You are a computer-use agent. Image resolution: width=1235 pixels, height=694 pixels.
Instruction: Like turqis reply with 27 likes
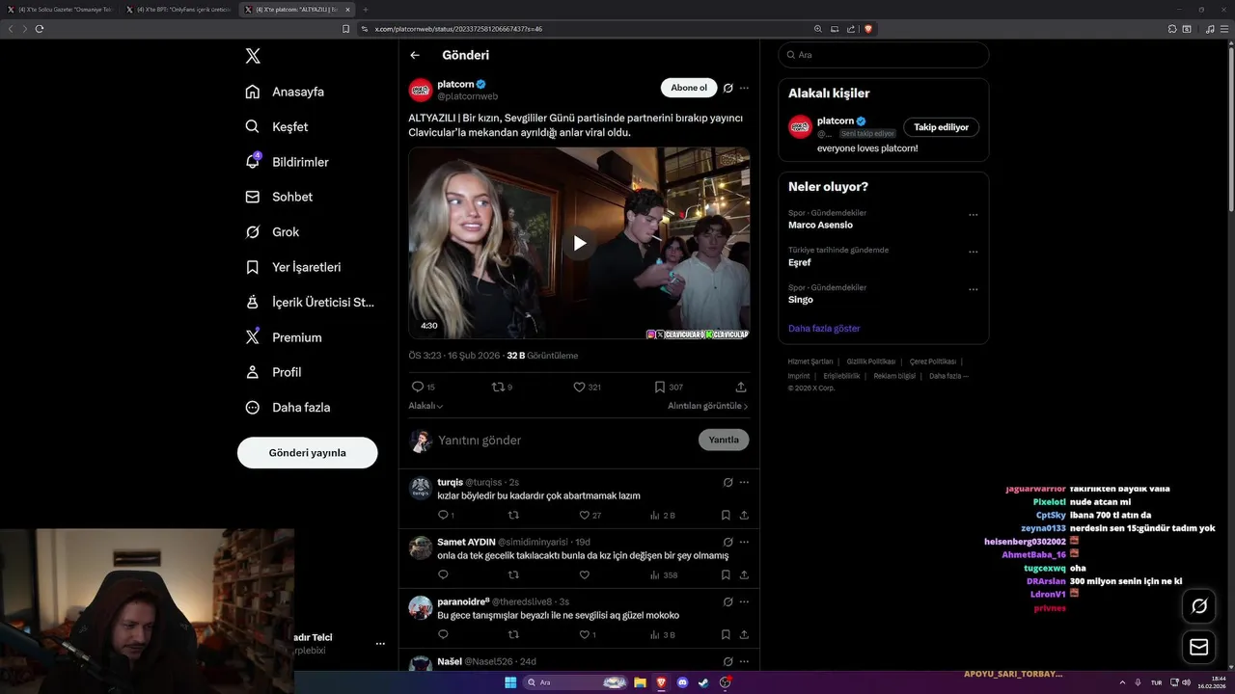click(x=590, y=515)
